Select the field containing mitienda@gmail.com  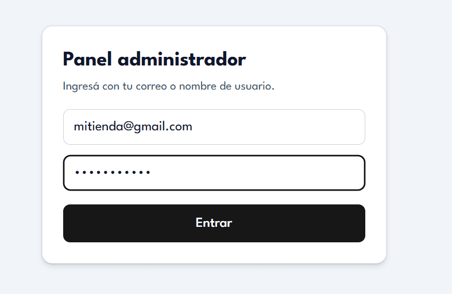pos(214,127)
